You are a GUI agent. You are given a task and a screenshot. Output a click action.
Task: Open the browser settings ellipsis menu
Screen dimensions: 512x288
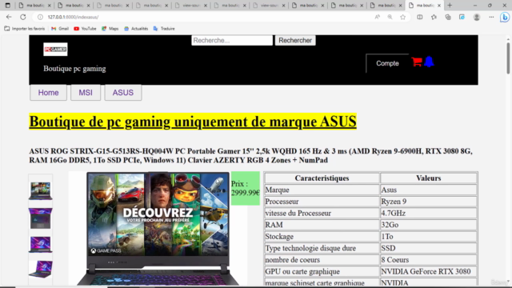click(491, 17)
